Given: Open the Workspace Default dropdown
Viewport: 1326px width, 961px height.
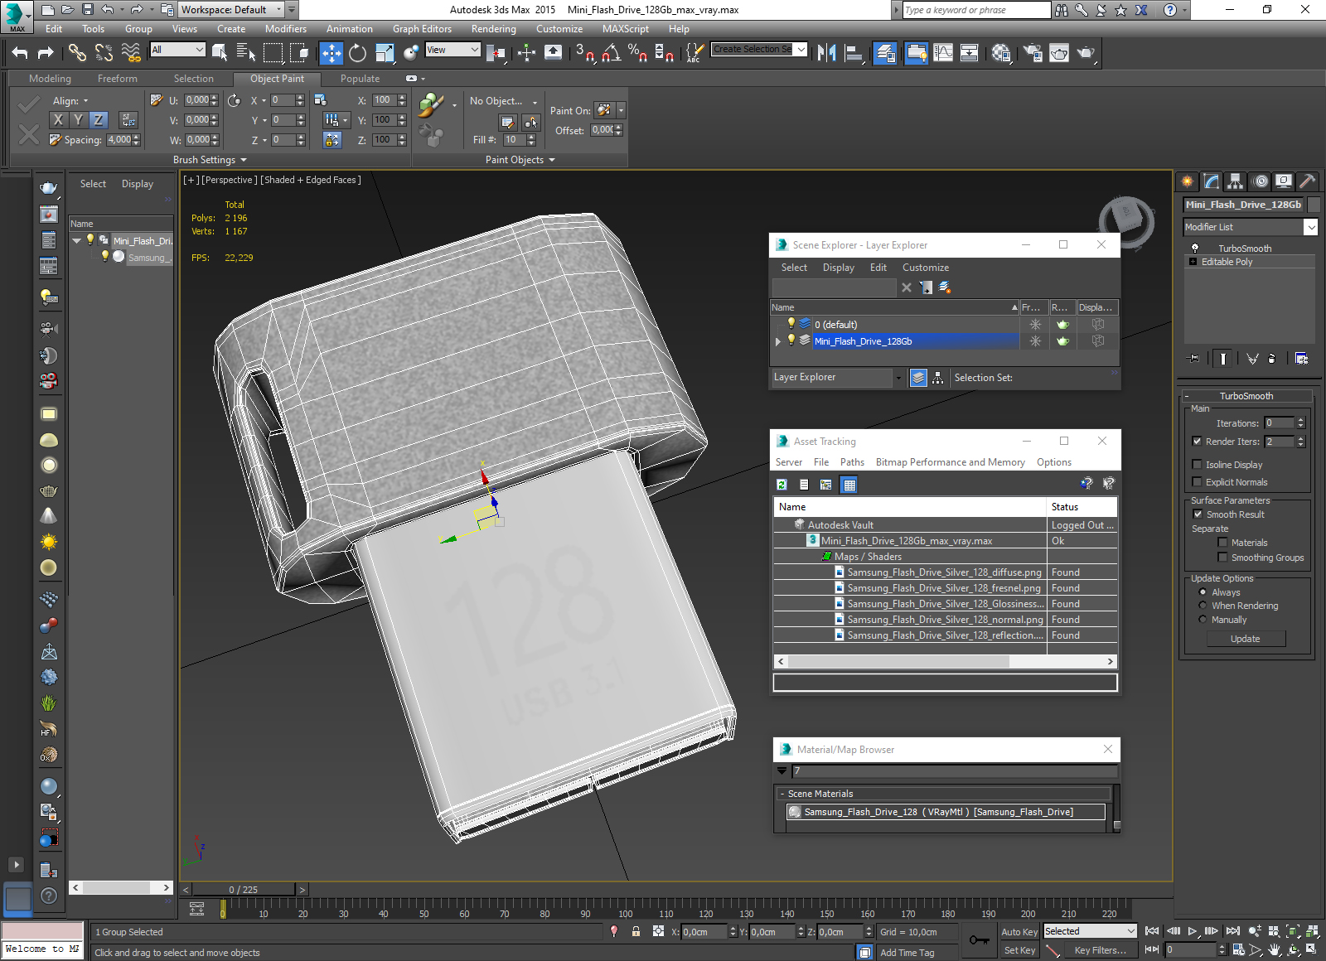Looking at the screenshot, I should click(x=232, y=10).
